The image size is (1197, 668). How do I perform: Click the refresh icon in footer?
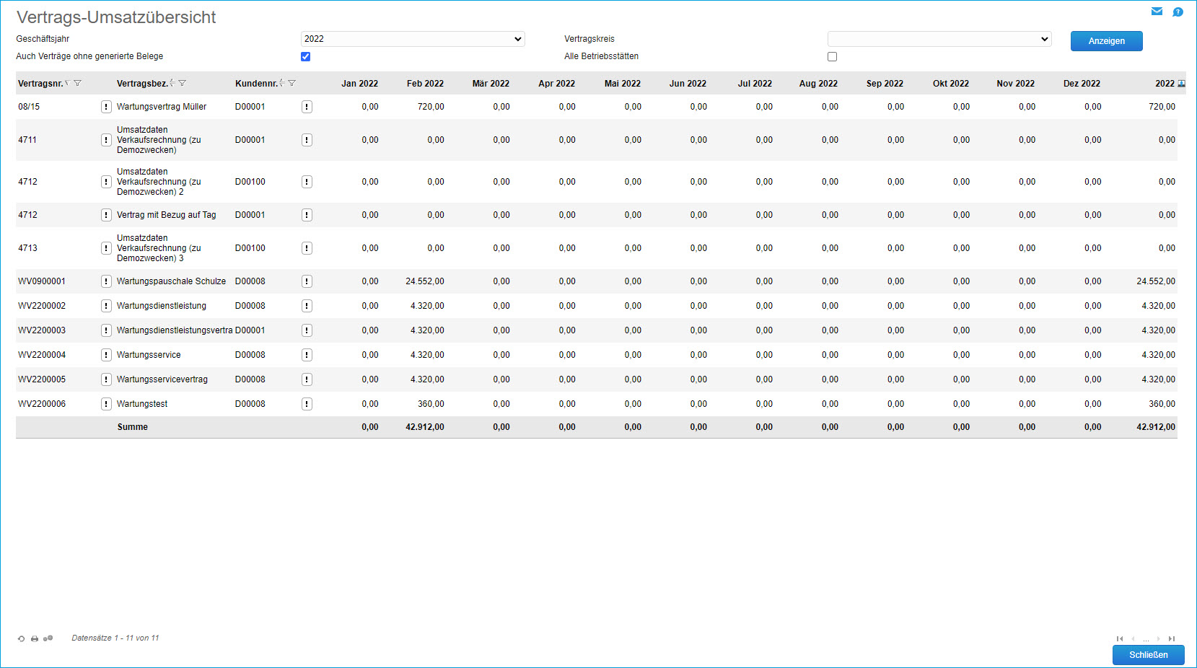(x=21, y=638)
